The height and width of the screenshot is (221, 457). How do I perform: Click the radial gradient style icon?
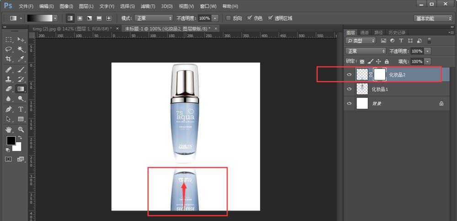pyautogui.click(x=80, y=18)
